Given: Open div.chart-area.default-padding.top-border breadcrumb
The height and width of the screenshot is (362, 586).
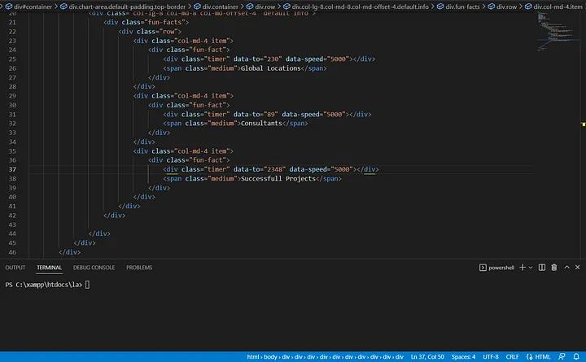Looking at the screenshot, I should [127, 7].
